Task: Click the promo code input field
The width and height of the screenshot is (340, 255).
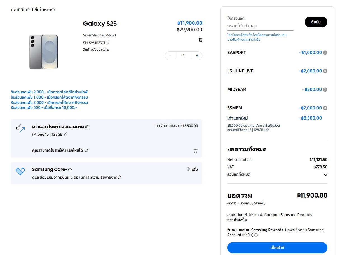Action: click(x=260, y=26)
